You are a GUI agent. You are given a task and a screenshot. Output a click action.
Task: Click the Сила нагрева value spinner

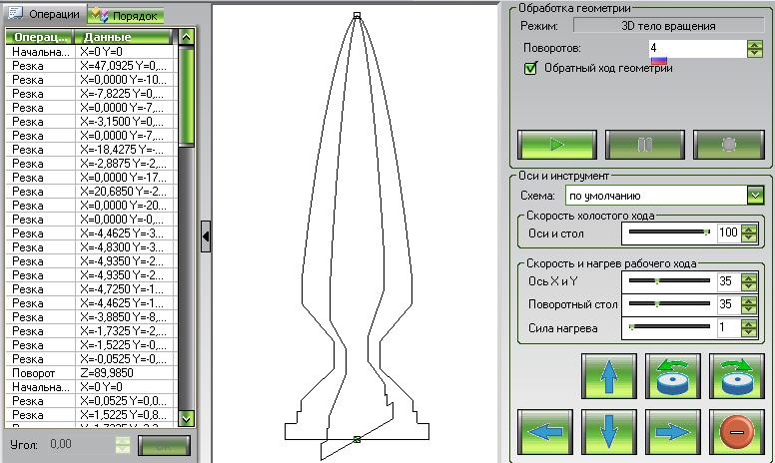coord(749,327)
